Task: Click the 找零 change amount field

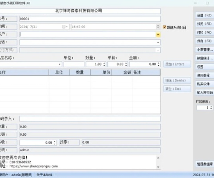Action: coord(121,143)
